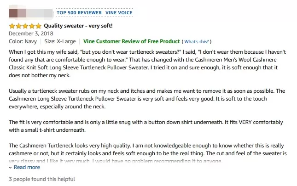Click the December 3, 2018 review date
This screenshot has width=297, height=186.
coord(31,34)
